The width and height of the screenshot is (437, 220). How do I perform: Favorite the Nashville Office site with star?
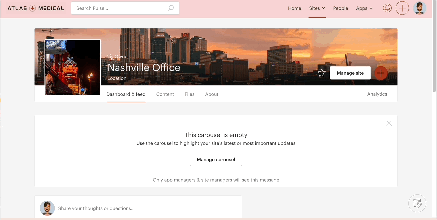coord(322,73)
